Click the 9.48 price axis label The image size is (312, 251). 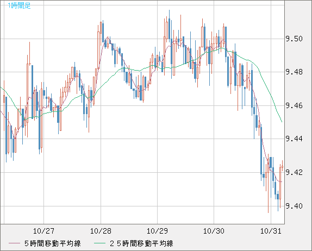(x=294, y=72)
